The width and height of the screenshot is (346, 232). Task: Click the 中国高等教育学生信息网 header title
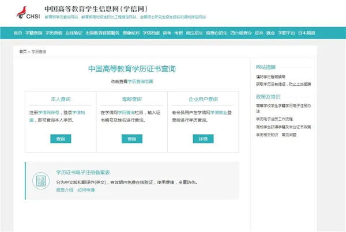[96, 9]
